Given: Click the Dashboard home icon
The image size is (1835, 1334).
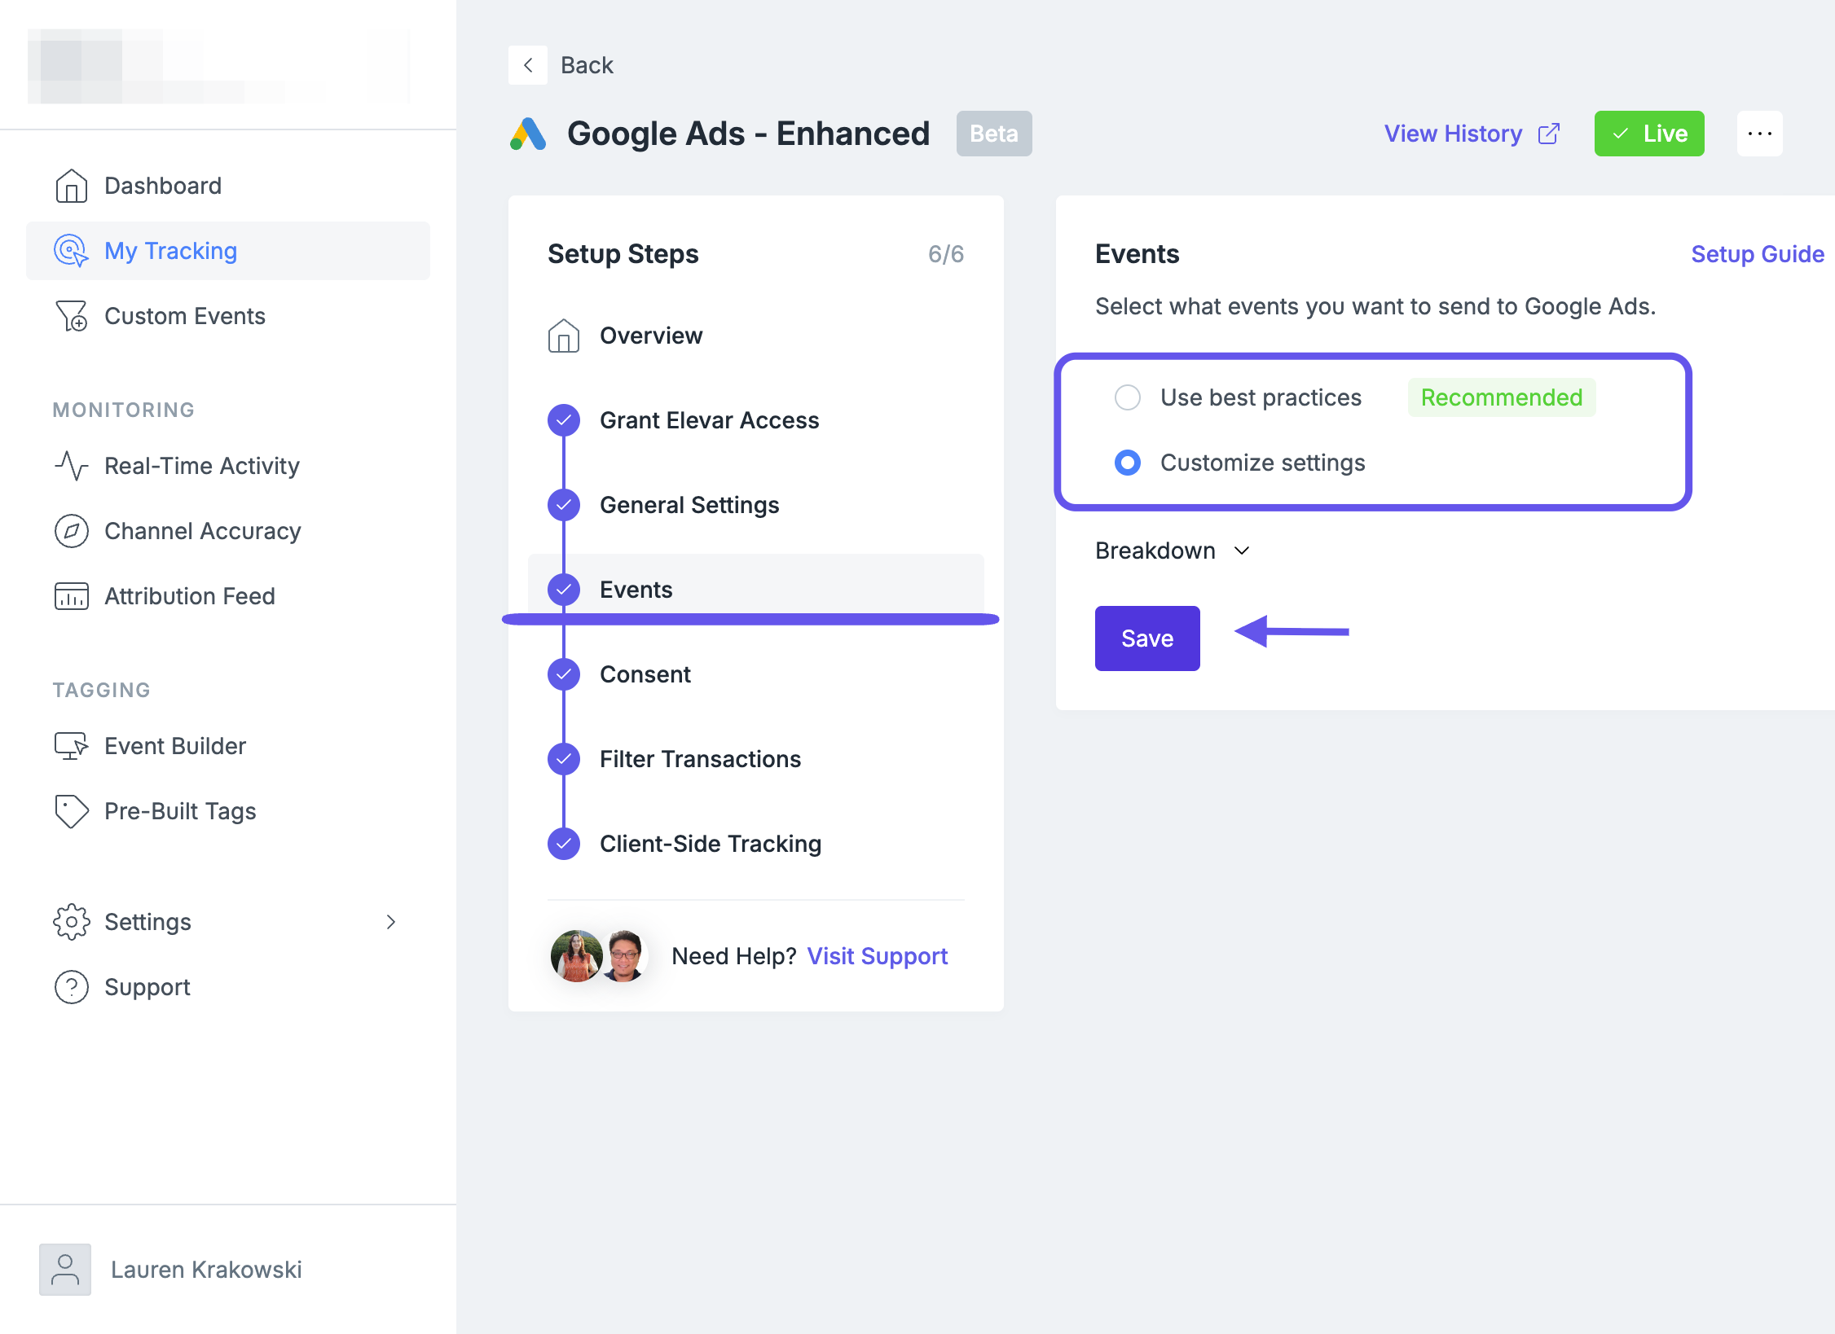Looking at the screenshot, I should (72, 186).
